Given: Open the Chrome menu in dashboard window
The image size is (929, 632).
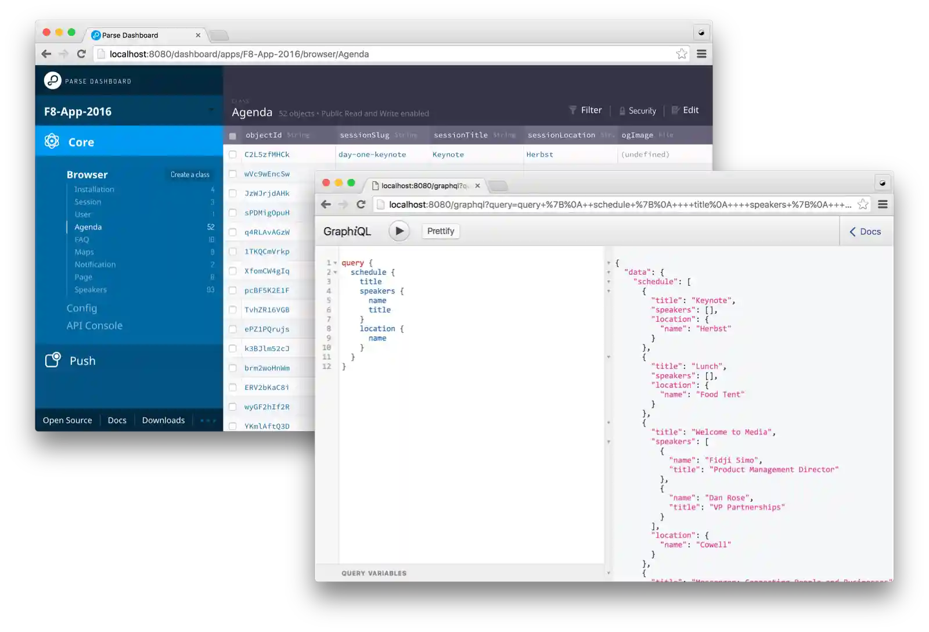Looking at the screenshot, I should tap(701, 54).
